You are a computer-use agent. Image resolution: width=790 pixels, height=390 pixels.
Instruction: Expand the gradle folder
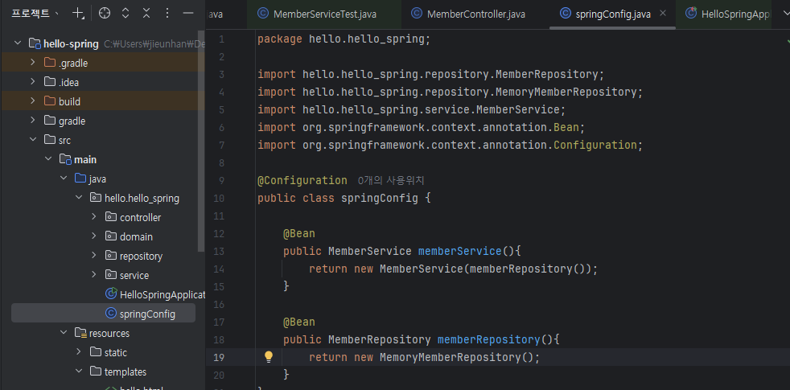(x=33, y=121)
